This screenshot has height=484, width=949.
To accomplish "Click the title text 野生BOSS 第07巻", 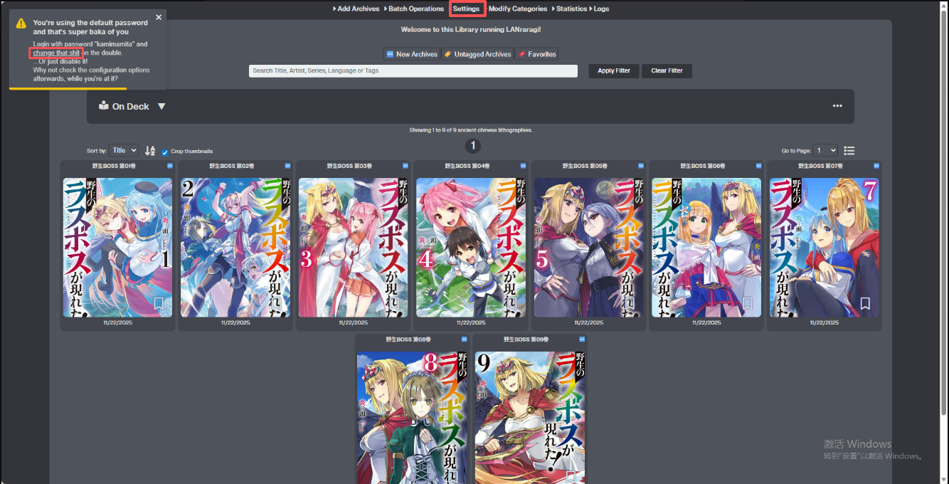I will pos(821,166).
